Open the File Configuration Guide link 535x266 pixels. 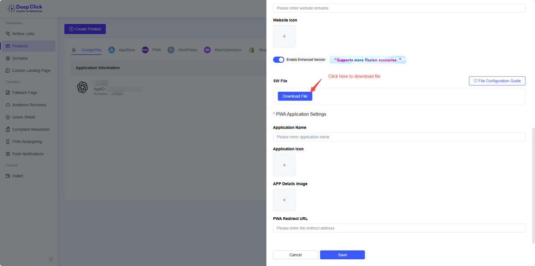click(x=497, y=81)
